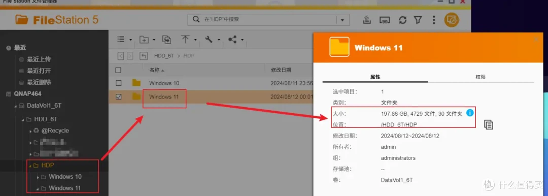Open create folder dropdown arrow
548x196 pixels.
coord(154,40)
